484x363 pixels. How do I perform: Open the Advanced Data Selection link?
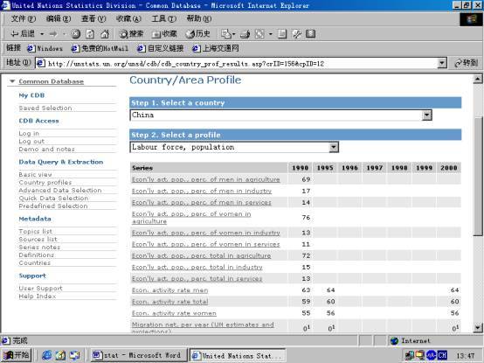60,191
